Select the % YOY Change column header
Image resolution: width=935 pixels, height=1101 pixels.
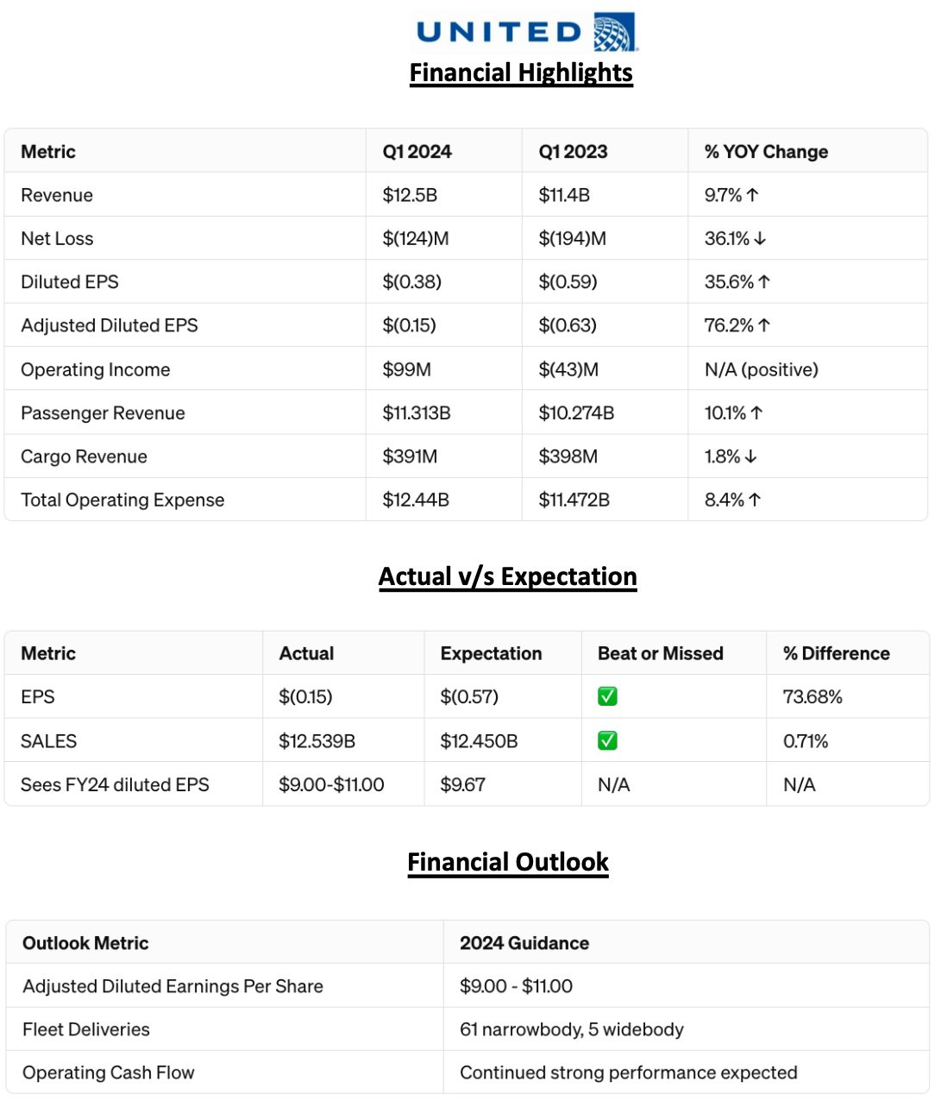766,152
